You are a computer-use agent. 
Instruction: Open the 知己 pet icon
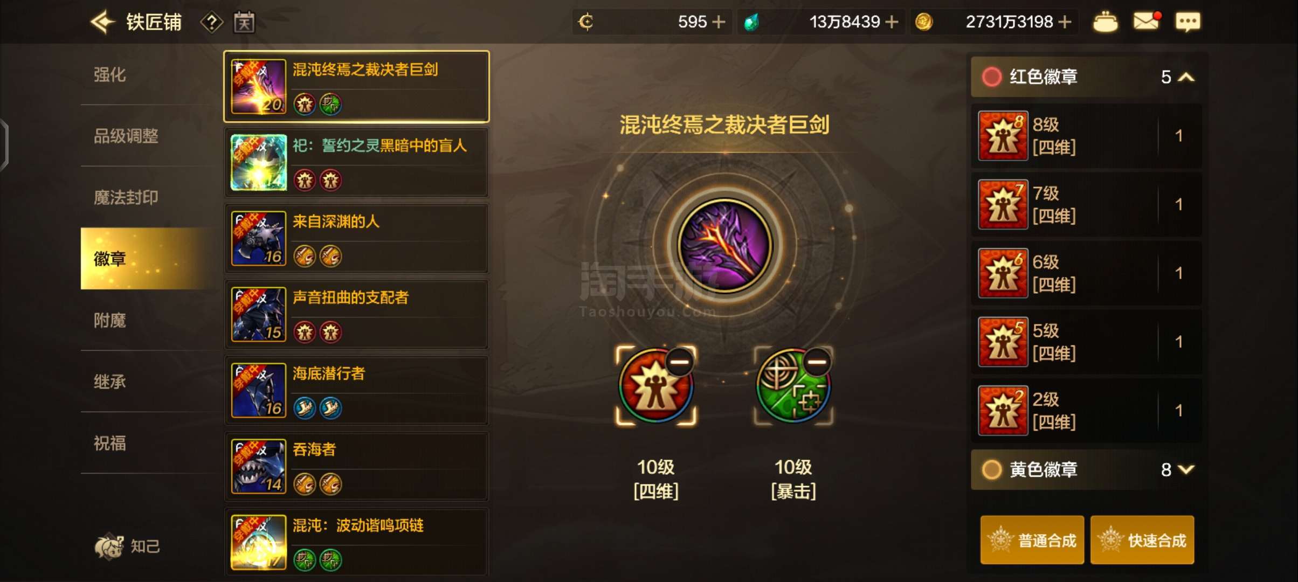pos(109,546)
